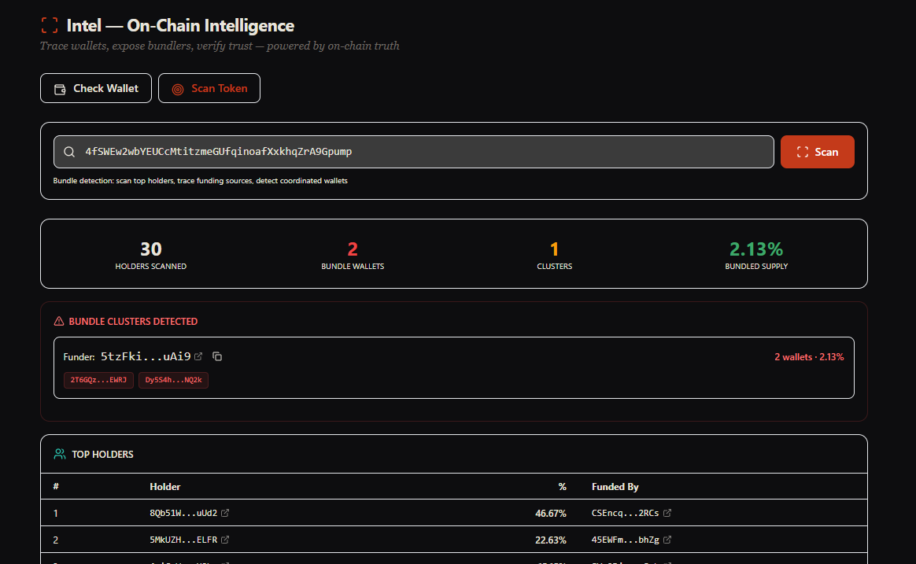The image size is (916, 564).
Task: Click the Funded By column header
Action: [615, 486]
